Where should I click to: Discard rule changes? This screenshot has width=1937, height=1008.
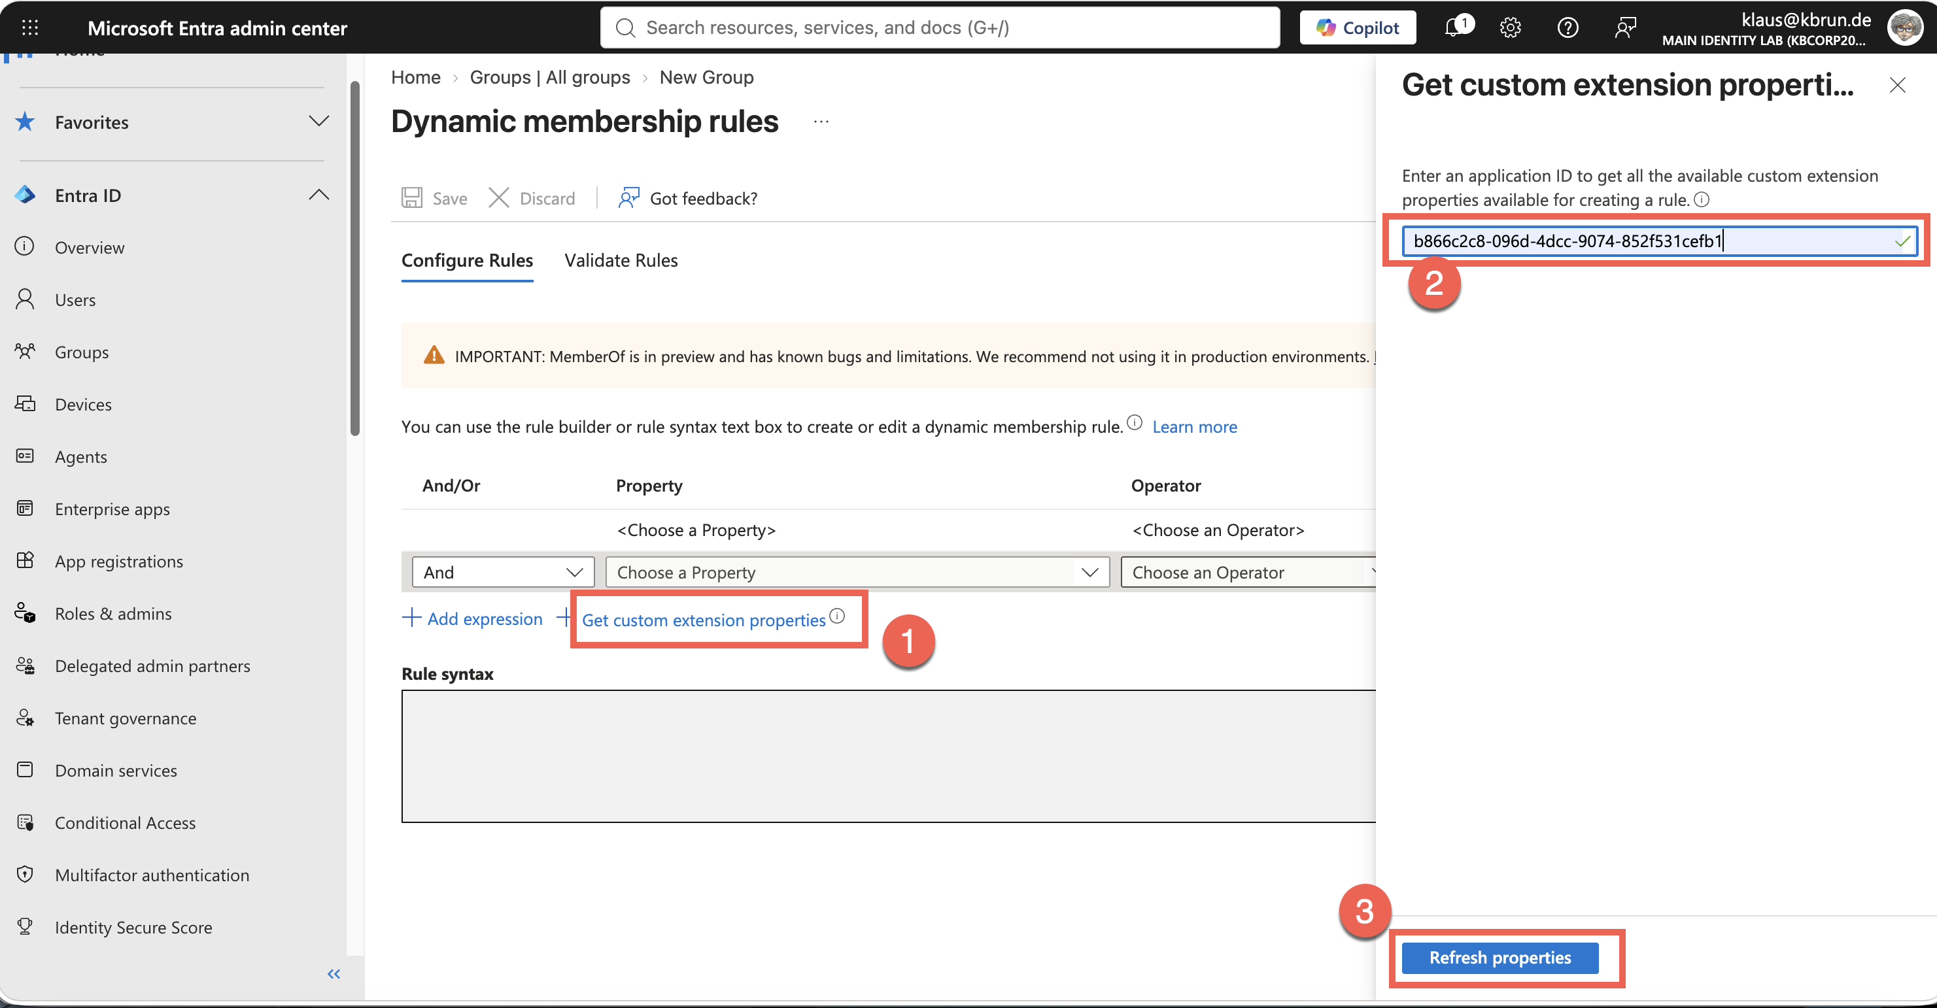[532, 199]
